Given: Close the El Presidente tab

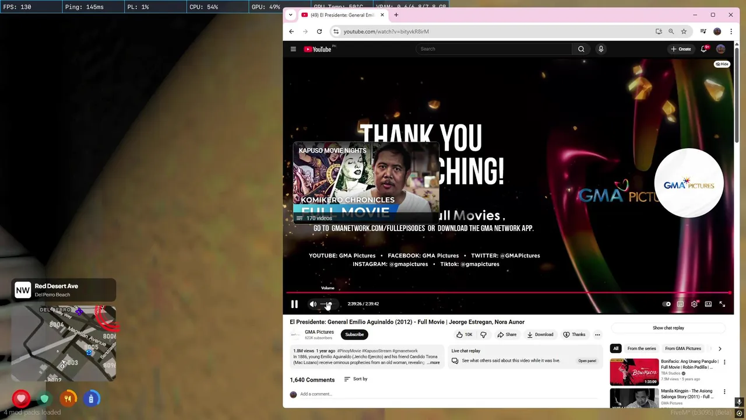Looking at the screenshot, I should 382,15.
